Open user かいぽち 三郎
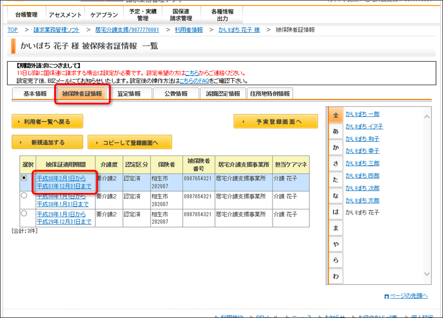This screenshot has height=318, width=443. click(362, 163)
